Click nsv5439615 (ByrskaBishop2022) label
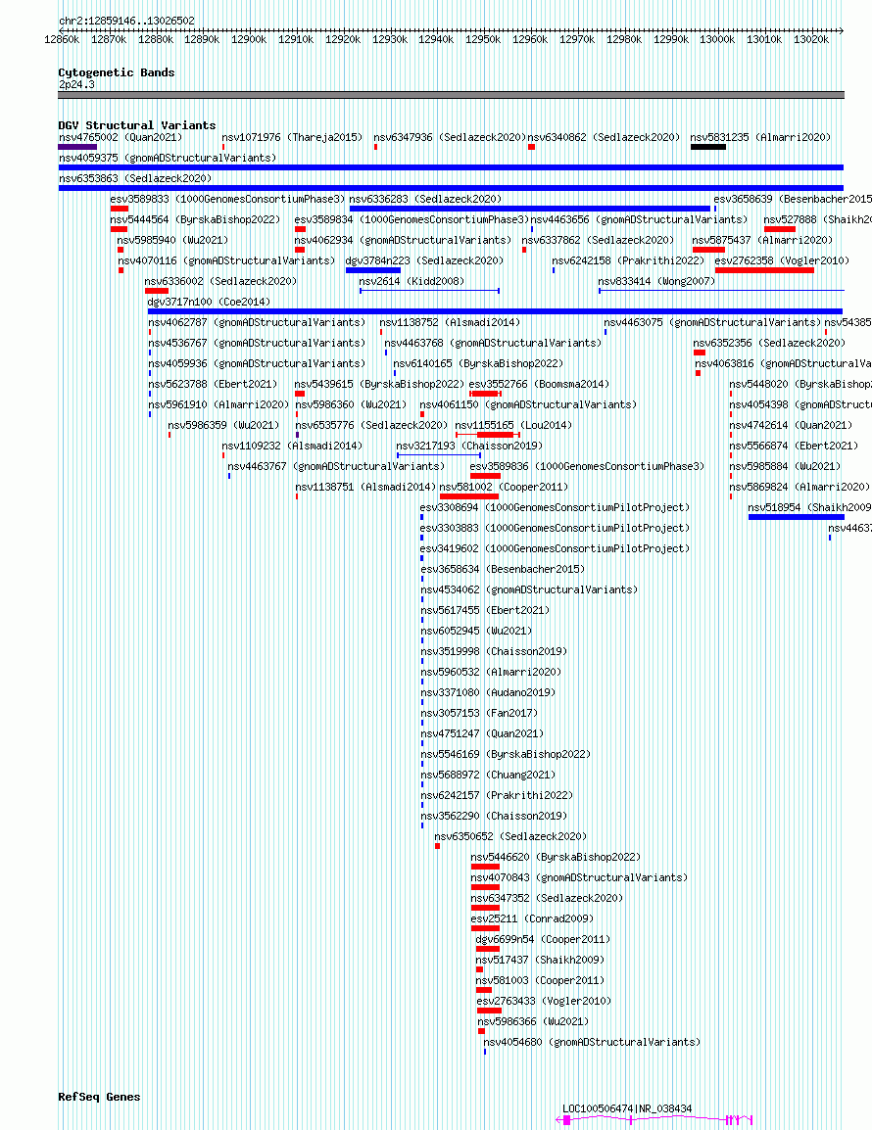 pyautogui.click(x=379, y=384)
